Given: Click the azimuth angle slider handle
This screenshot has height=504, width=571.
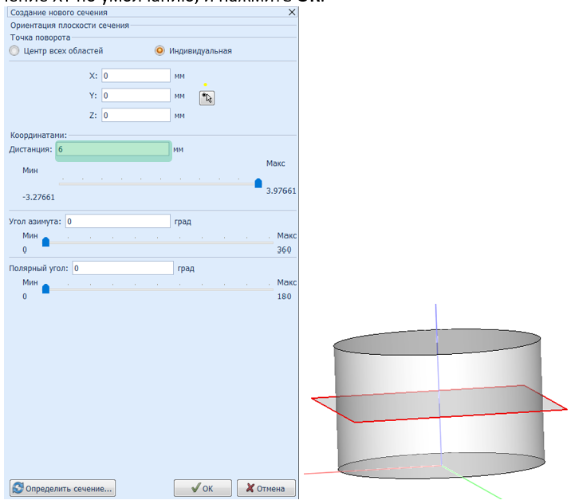Looking at the screenshot, I should click(x=45, y=241).
